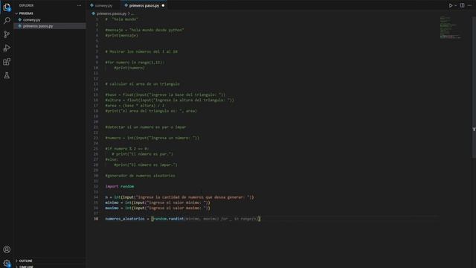
Task: Click line number 38 in the gutter
Action: 96,219
